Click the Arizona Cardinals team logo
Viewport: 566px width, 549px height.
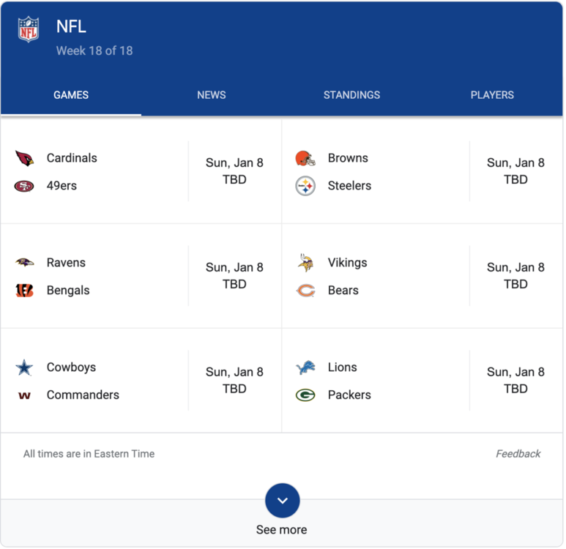(x=24, y=158)
